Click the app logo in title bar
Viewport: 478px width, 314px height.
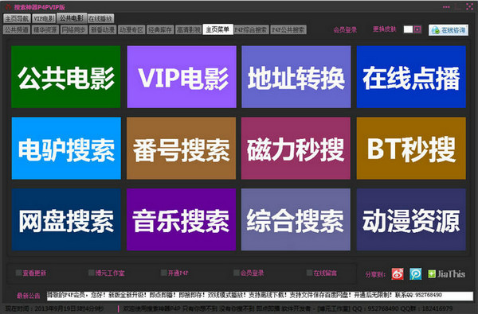pos(8,6)
